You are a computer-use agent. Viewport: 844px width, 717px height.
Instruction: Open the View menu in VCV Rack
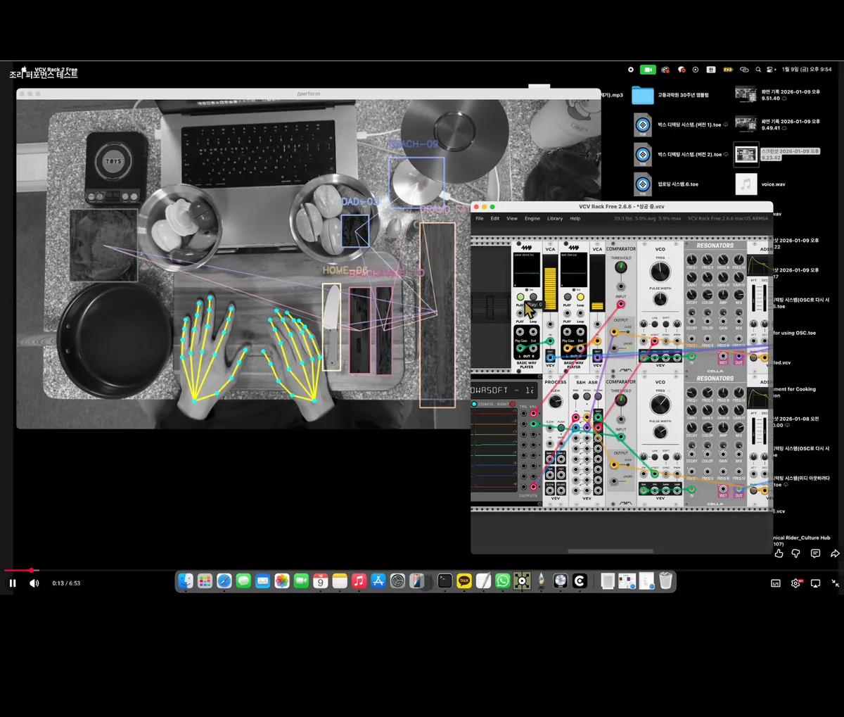tap(512, 219)
